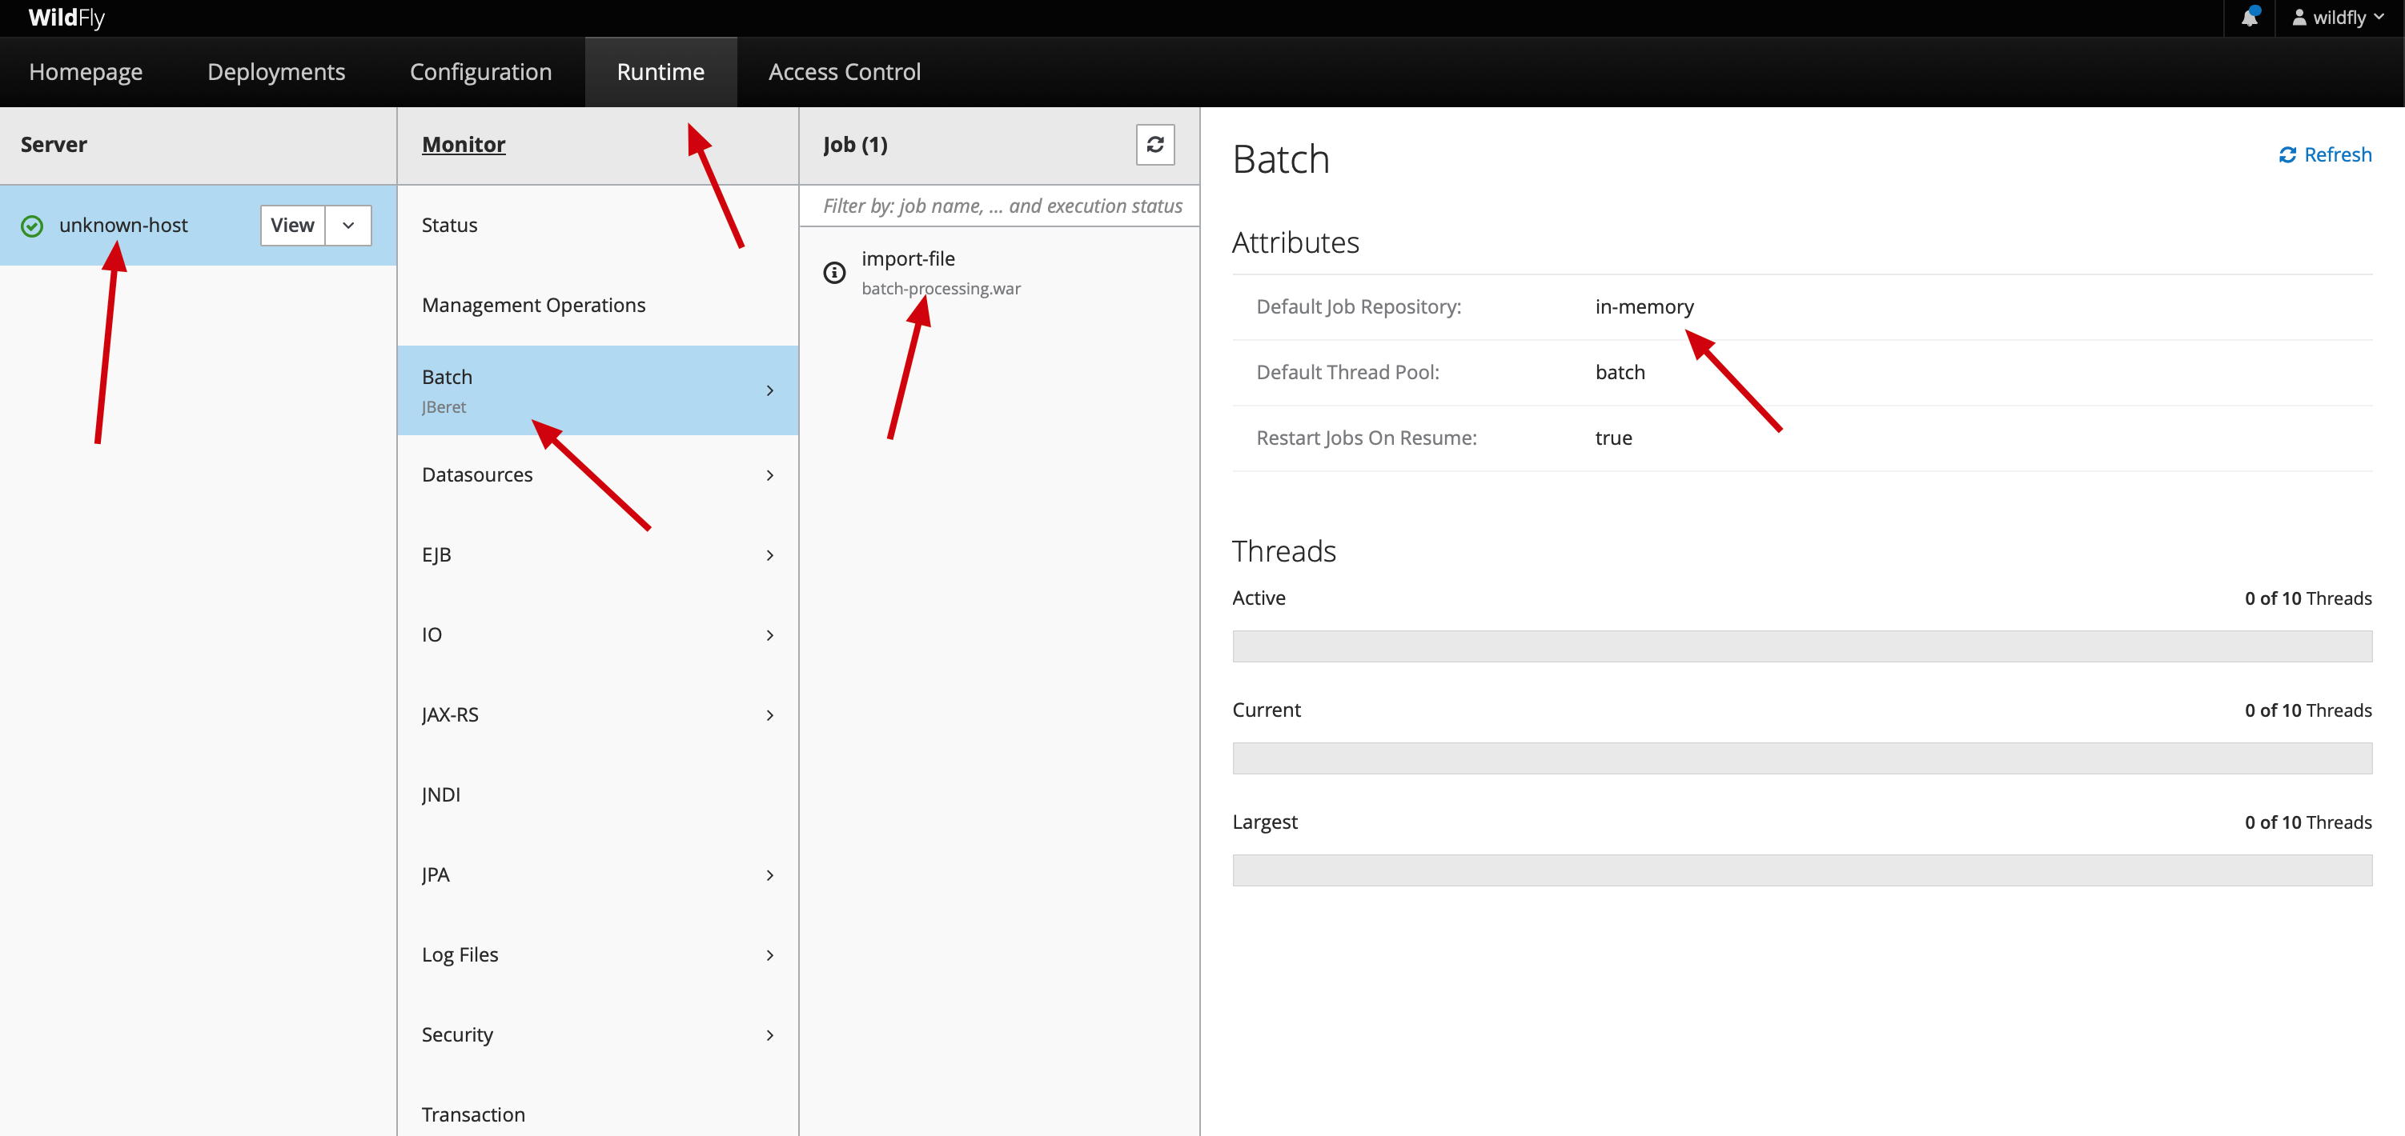Switch to the Deployments tab
Image resolution: width=2405 pixels, height=1136 pixels.
click(276, 72)
